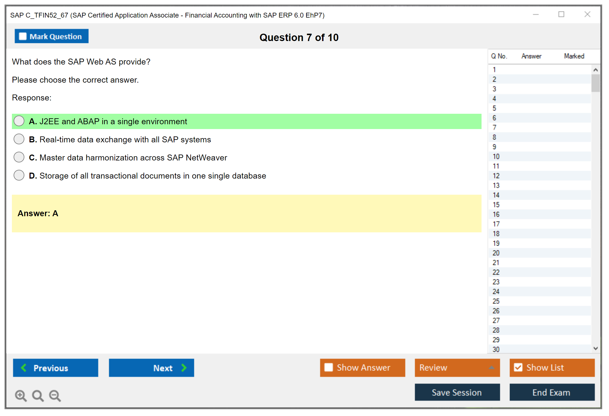Close the exam window
The height and width of the screenshot is (416, 609).
[x=587, y=14]
